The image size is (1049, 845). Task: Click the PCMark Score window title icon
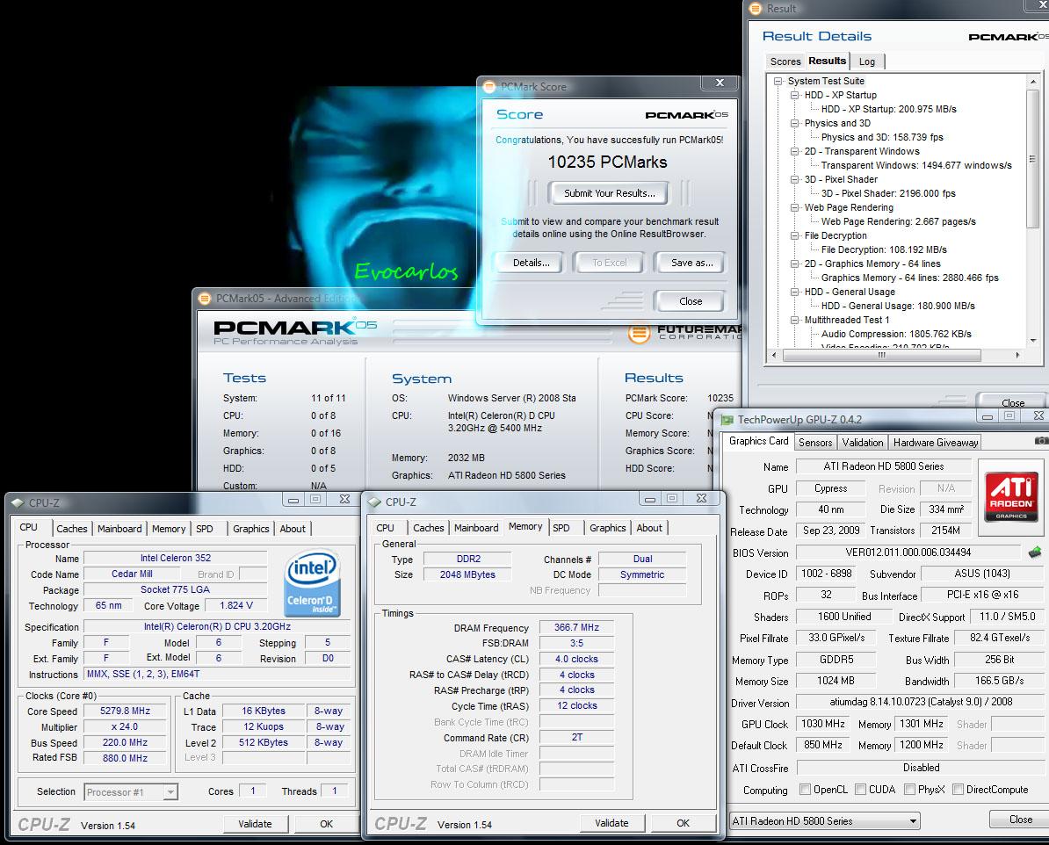pyautogui.click(x=489, y=86)
